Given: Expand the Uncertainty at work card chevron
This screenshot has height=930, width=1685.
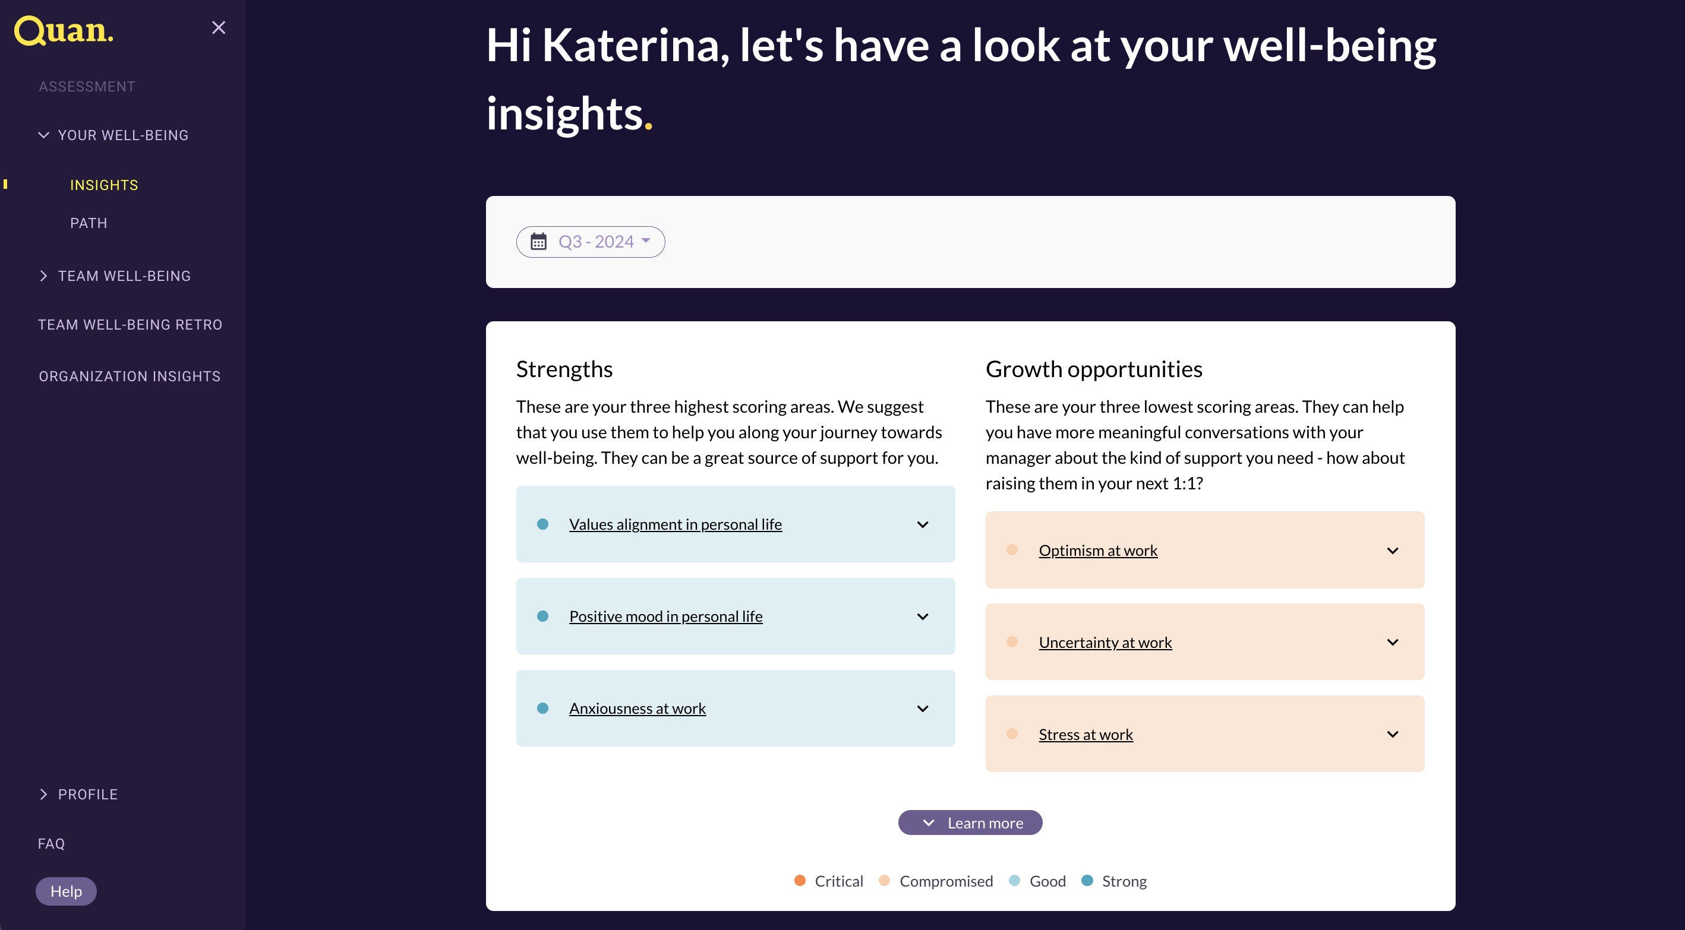Looking at the screenshot, I should 1392,642.
